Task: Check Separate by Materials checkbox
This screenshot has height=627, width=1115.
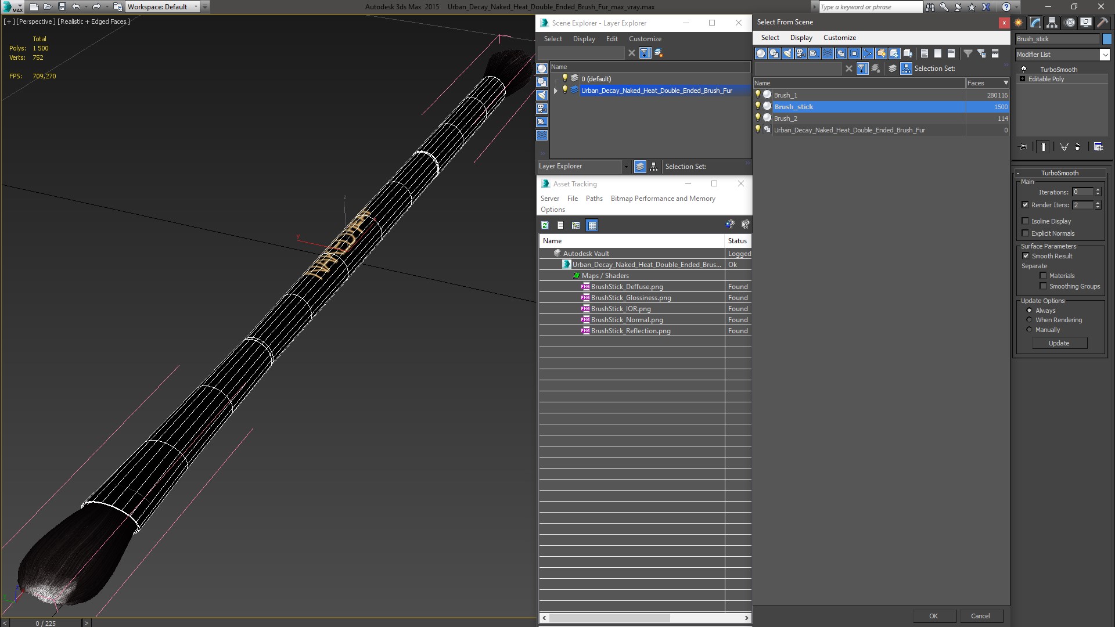Action: (x=1043, y=276)
